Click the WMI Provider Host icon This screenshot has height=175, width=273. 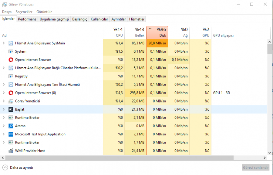point(11,151)
